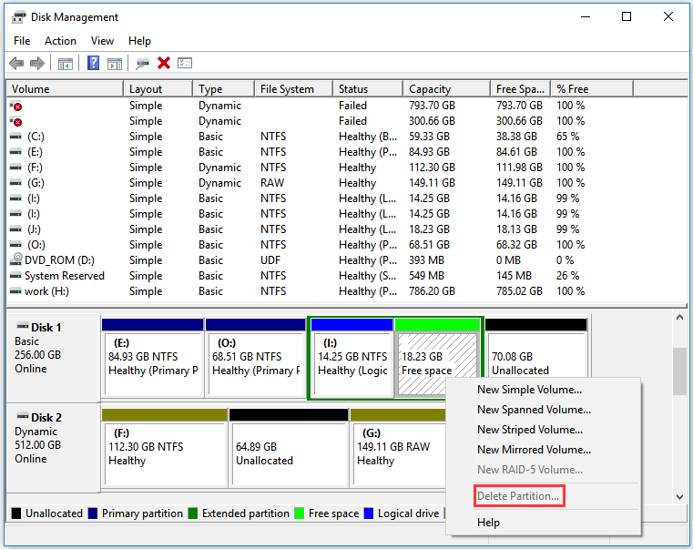This screenshot has width=693, height=549.
Task: Click the dark blue Primary partition swatch
Action: pos(93,513)
